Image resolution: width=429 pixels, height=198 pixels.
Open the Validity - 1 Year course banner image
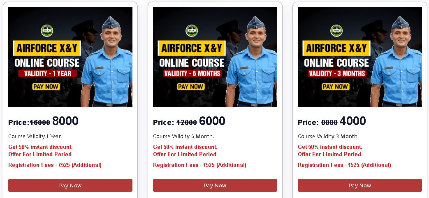pyautogui.click(x=70, y=57)
